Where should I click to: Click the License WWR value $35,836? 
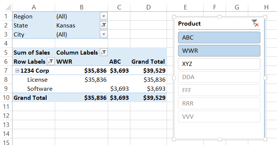click(82, 80)
